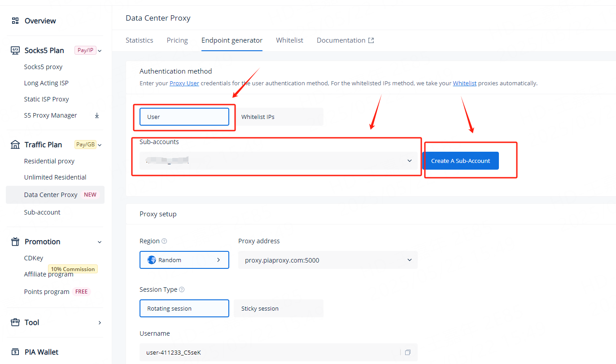Click the Promotion gift icon
Image resolution: width=616 pixels, height=364 pixels.
point(15,241)
